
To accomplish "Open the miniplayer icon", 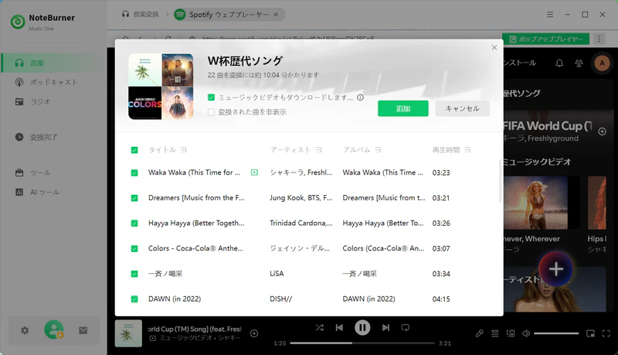I will 590,333.
